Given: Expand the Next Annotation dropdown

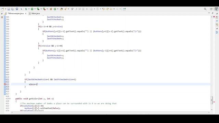Looking at the screenshot, I should (x=94, y=9).
